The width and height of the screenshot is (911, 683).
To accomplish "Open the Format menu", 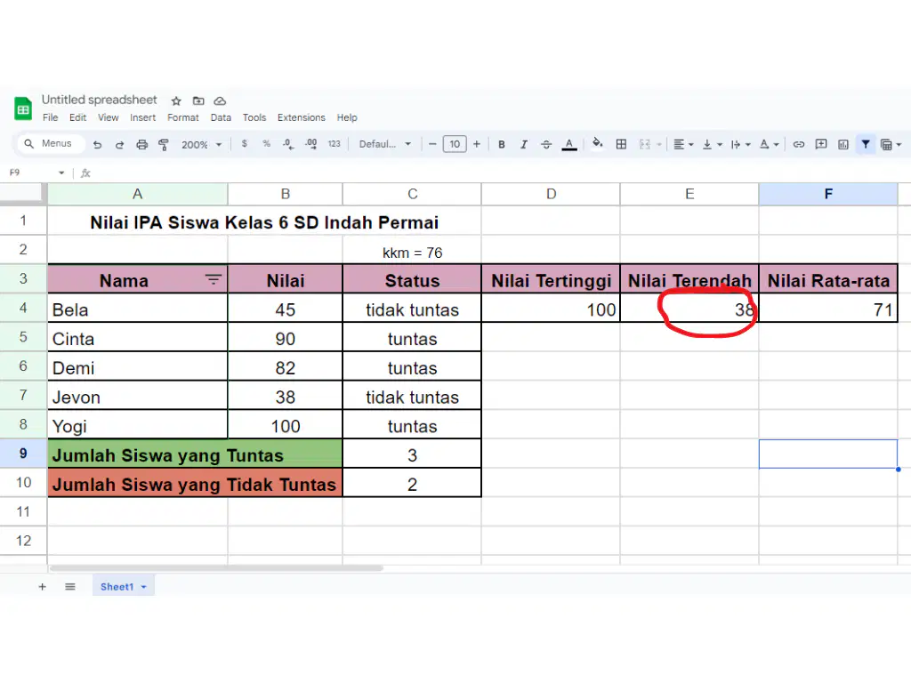I will (183, 117).
